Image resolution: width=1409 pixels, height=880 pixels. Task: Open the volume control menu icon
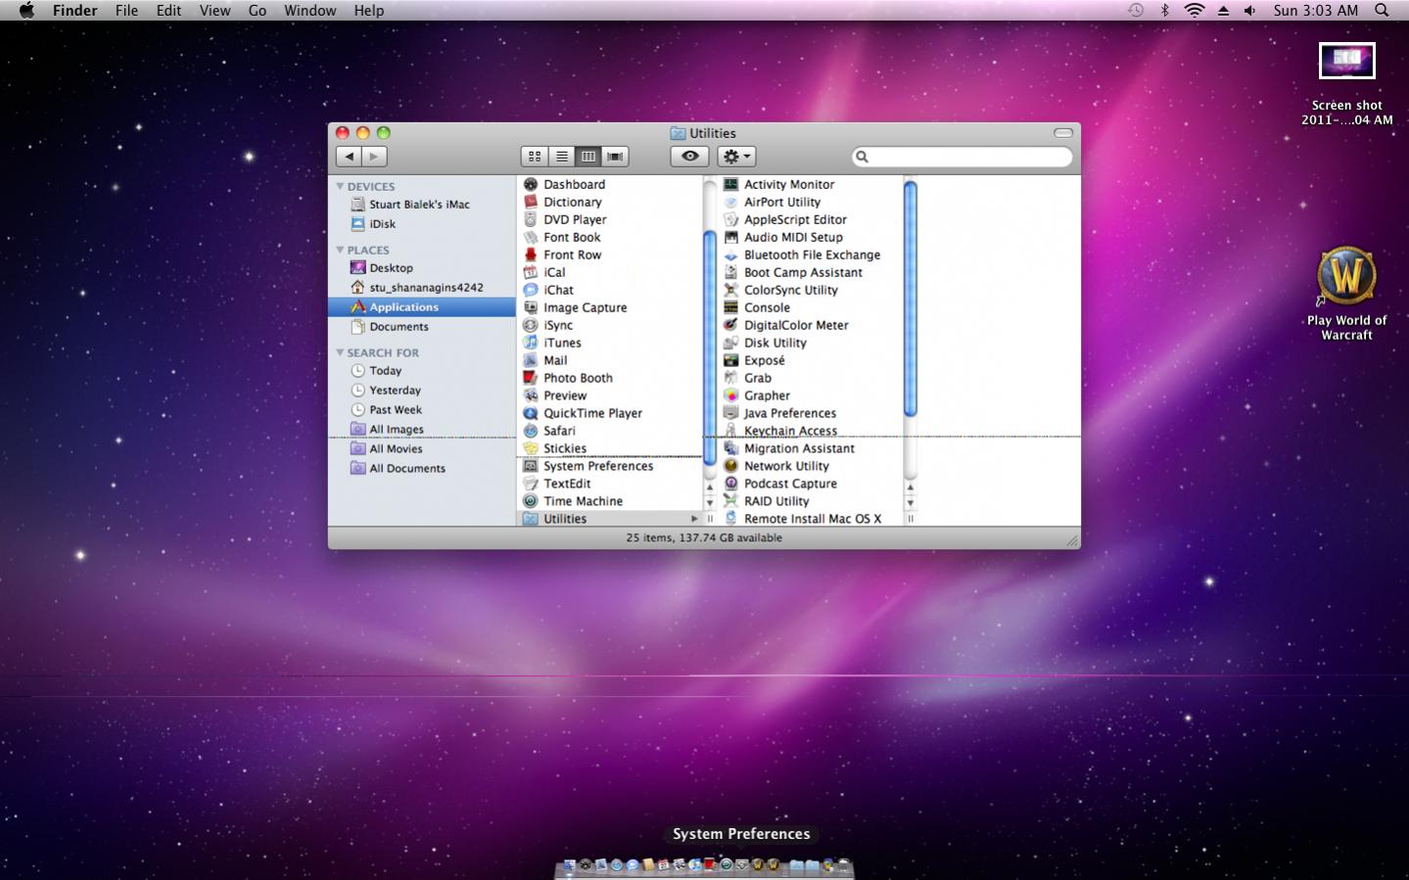point(1249,11)
